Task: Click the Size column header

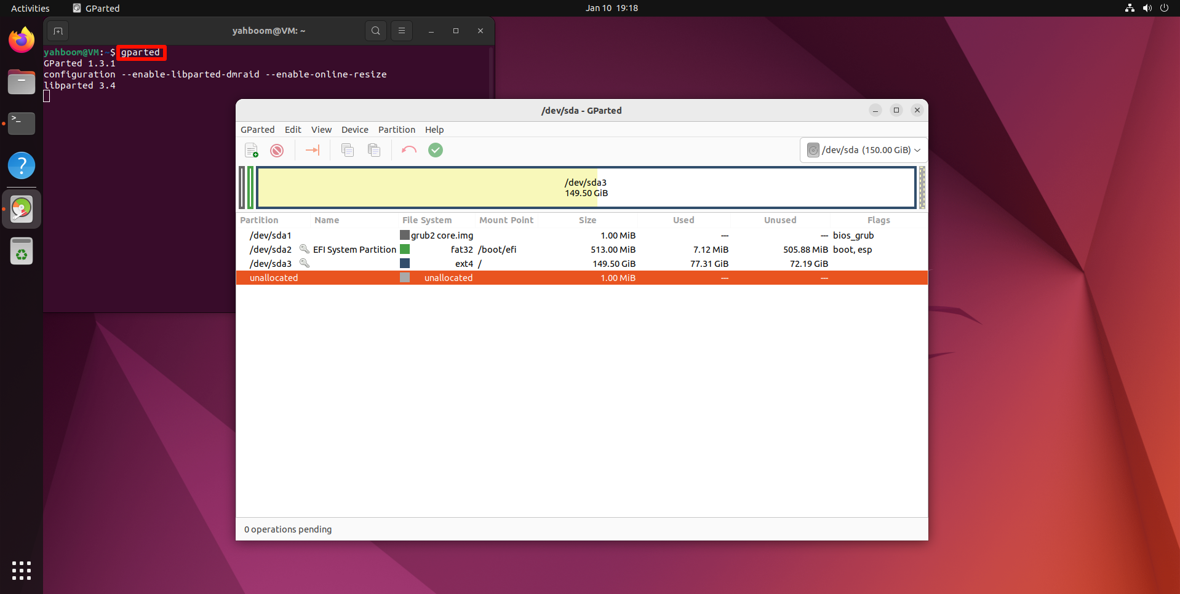Action: point(588,220)
